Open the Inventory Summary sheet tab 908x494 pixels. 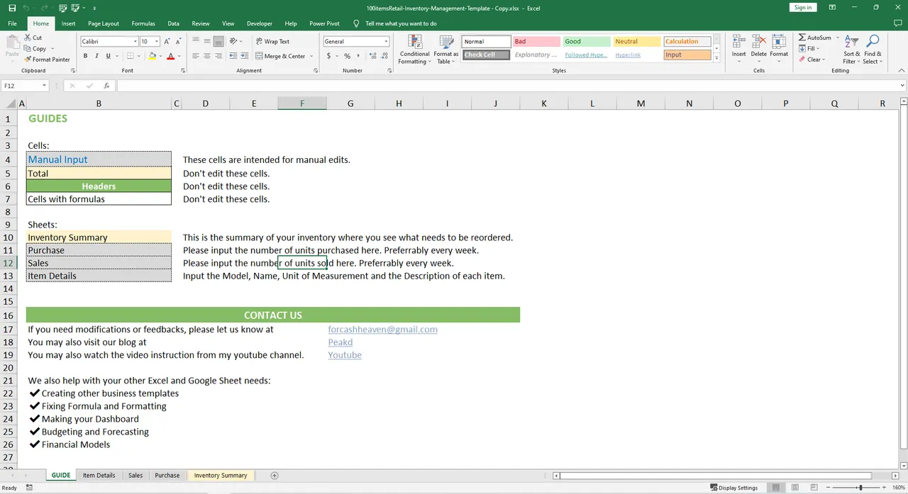click(220, 475)
